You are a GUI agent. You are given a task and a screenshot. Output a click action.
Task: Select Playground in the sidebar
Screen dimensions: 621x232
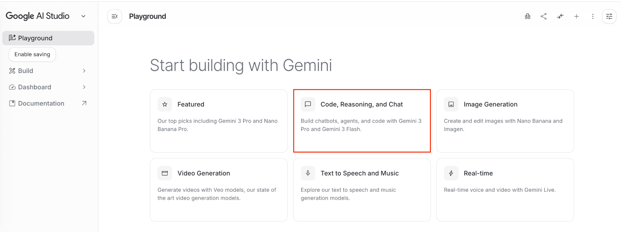click(x=35, y=38)
